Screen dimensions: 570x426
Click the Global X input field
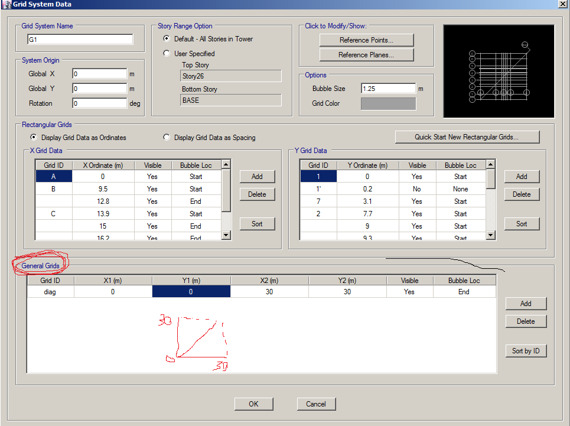(x=100, y=74)
